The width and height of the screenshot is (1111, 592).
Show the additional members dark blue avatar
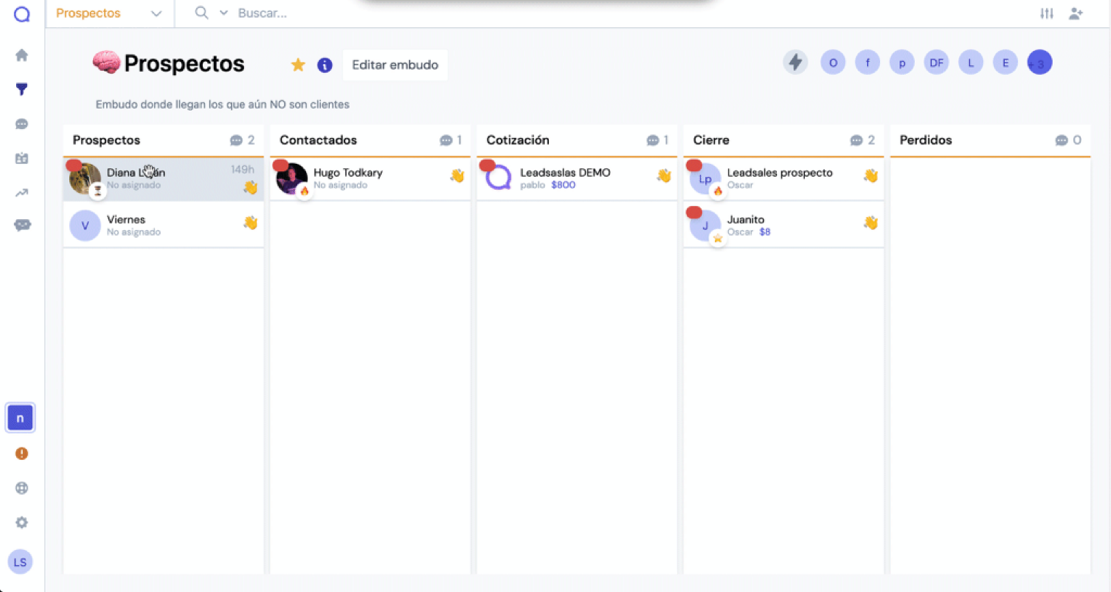[x=1040, y=63]
